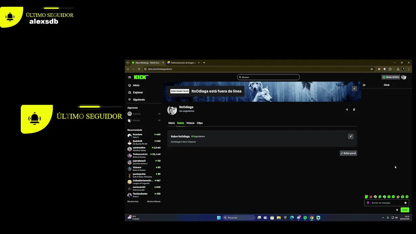Open Spotify from the taskbar

305,218
